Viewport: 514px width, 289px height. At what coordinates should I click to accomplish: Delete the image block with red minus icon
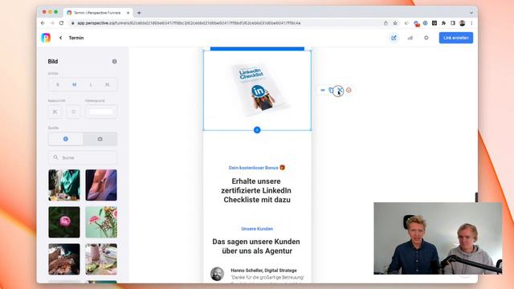pyautogui.click(x=349, y=90)
